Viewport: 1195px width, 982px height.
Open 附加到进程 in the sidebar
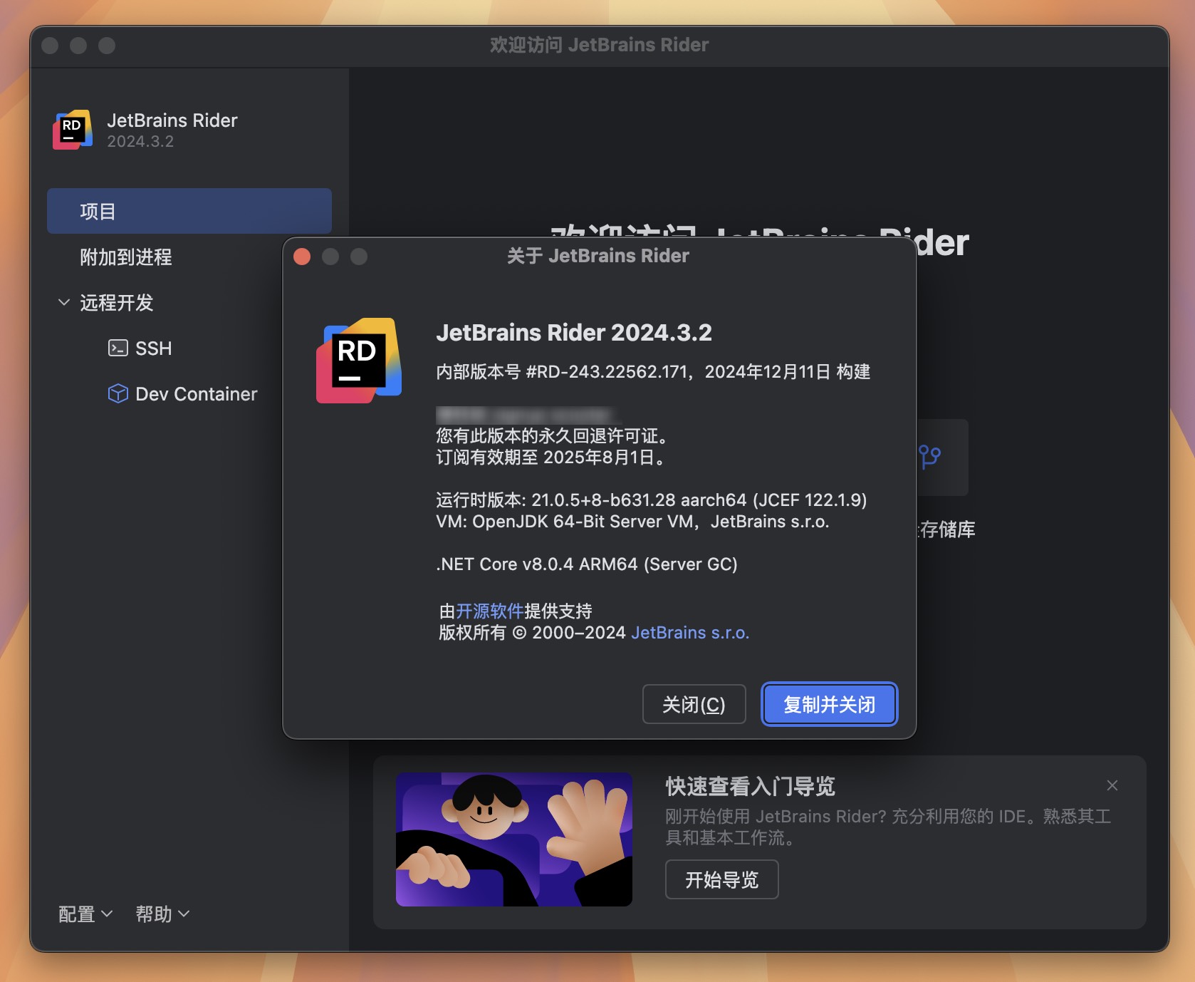(x=125, y=257)
